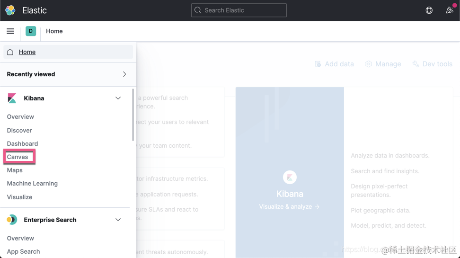Click the Kibana section heading text

(x=34, y=98)
